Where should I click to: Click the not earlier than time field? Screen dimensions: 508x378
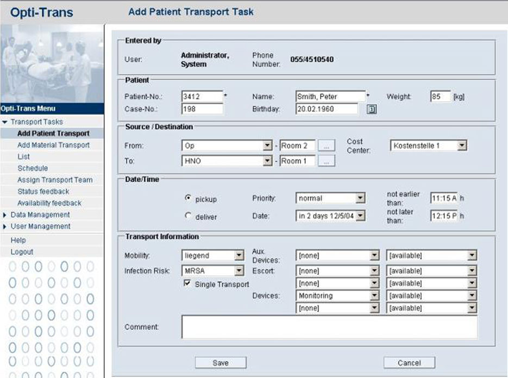point(444,198)
